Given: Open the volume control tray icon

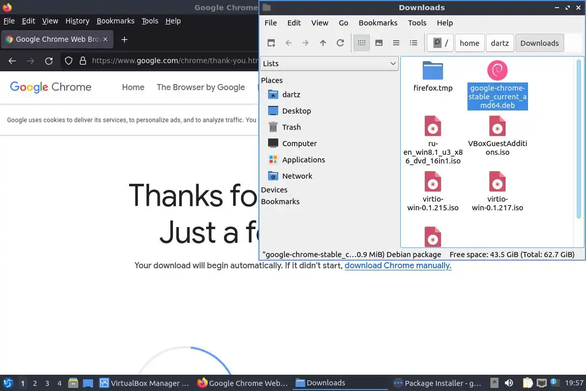Looking at the screenshot, I should click(x=509, y=383).
